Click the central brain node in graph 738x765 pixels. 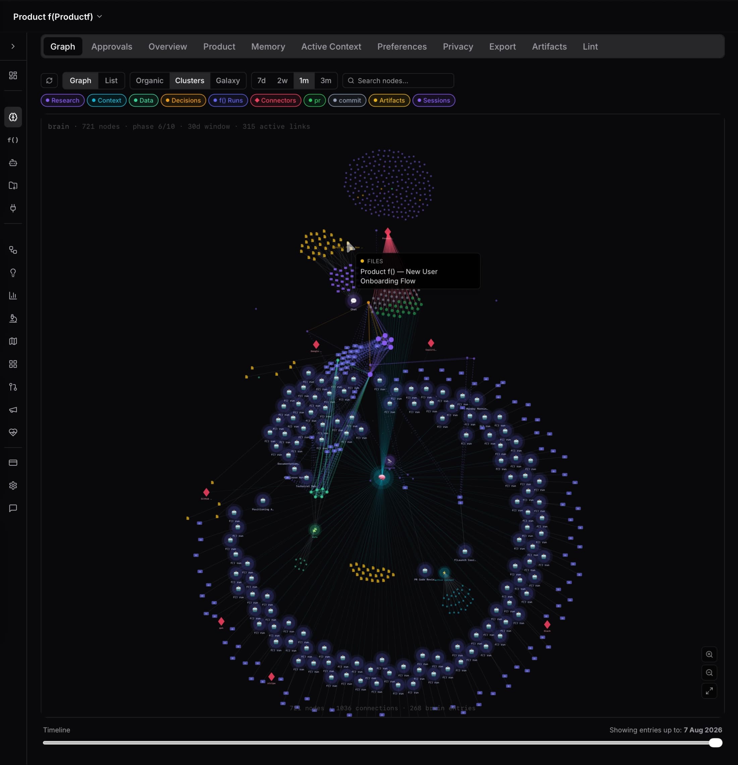click(382, 477)
